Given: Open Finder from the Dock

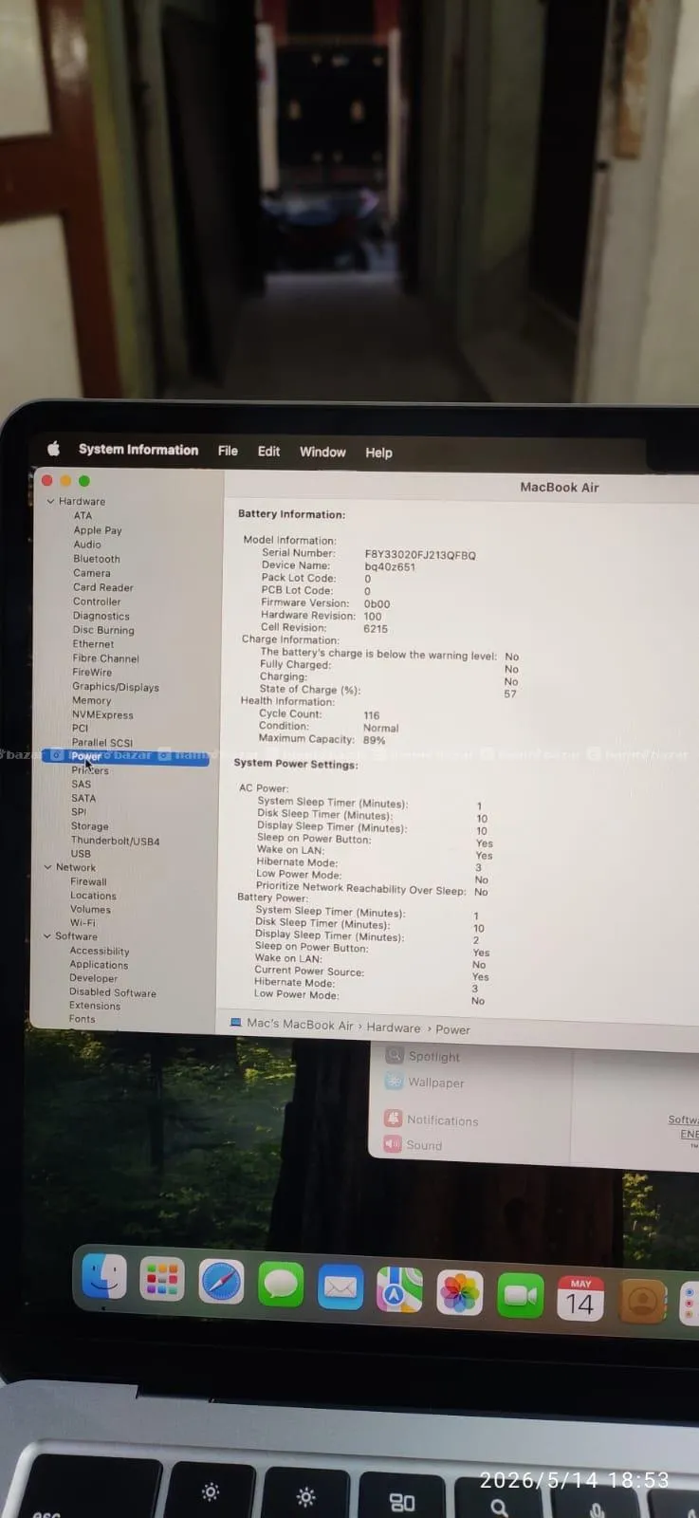Looking at the screenshot, I should (x=104, y=1276).
